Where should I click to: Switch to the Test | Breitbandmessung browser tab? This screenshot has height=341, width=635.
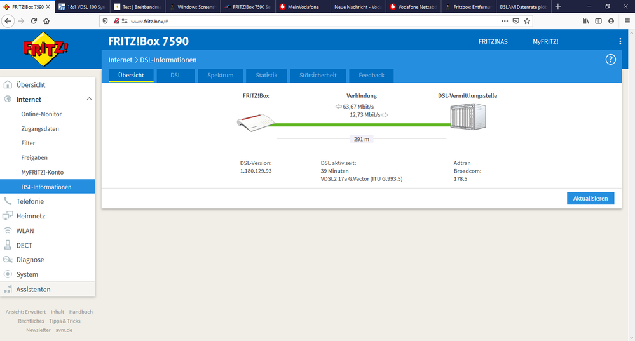[137, 7]
